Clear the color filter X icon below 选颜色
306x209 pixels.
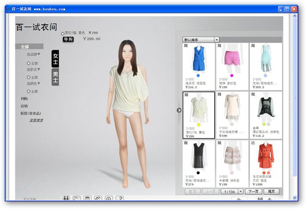click(x=29, y=92)
